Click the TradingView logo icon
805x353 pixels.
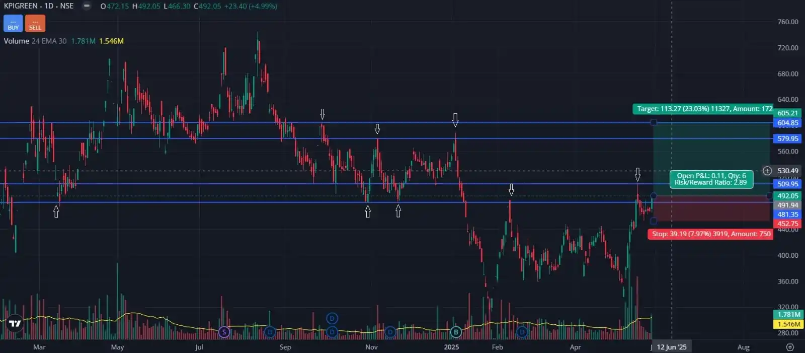(15, 324)
